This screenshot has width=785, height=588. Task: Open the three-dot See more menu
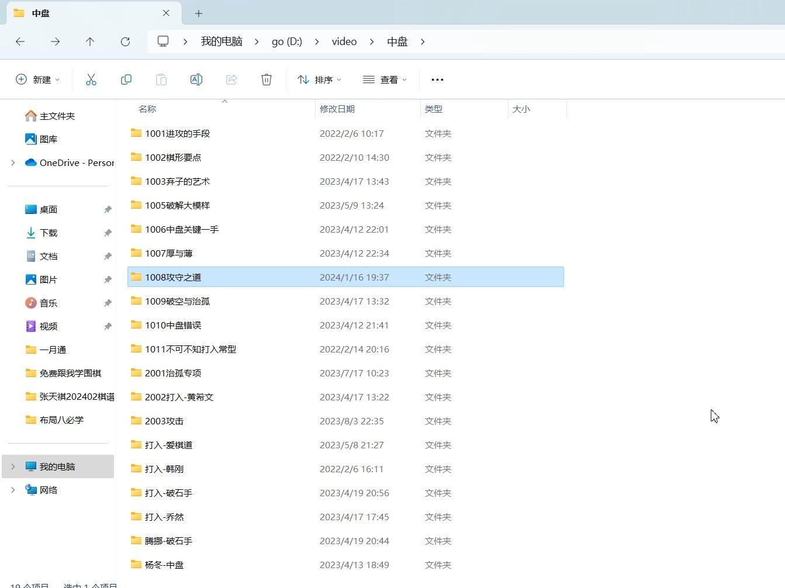pos(437,79)
